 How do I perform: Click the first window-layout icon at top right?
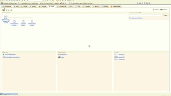[138, 3]
